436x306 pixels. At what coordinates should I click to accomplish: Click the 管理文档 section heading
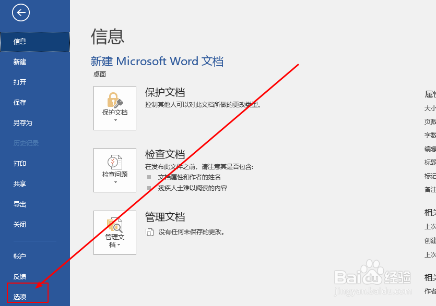click(165, 217)
